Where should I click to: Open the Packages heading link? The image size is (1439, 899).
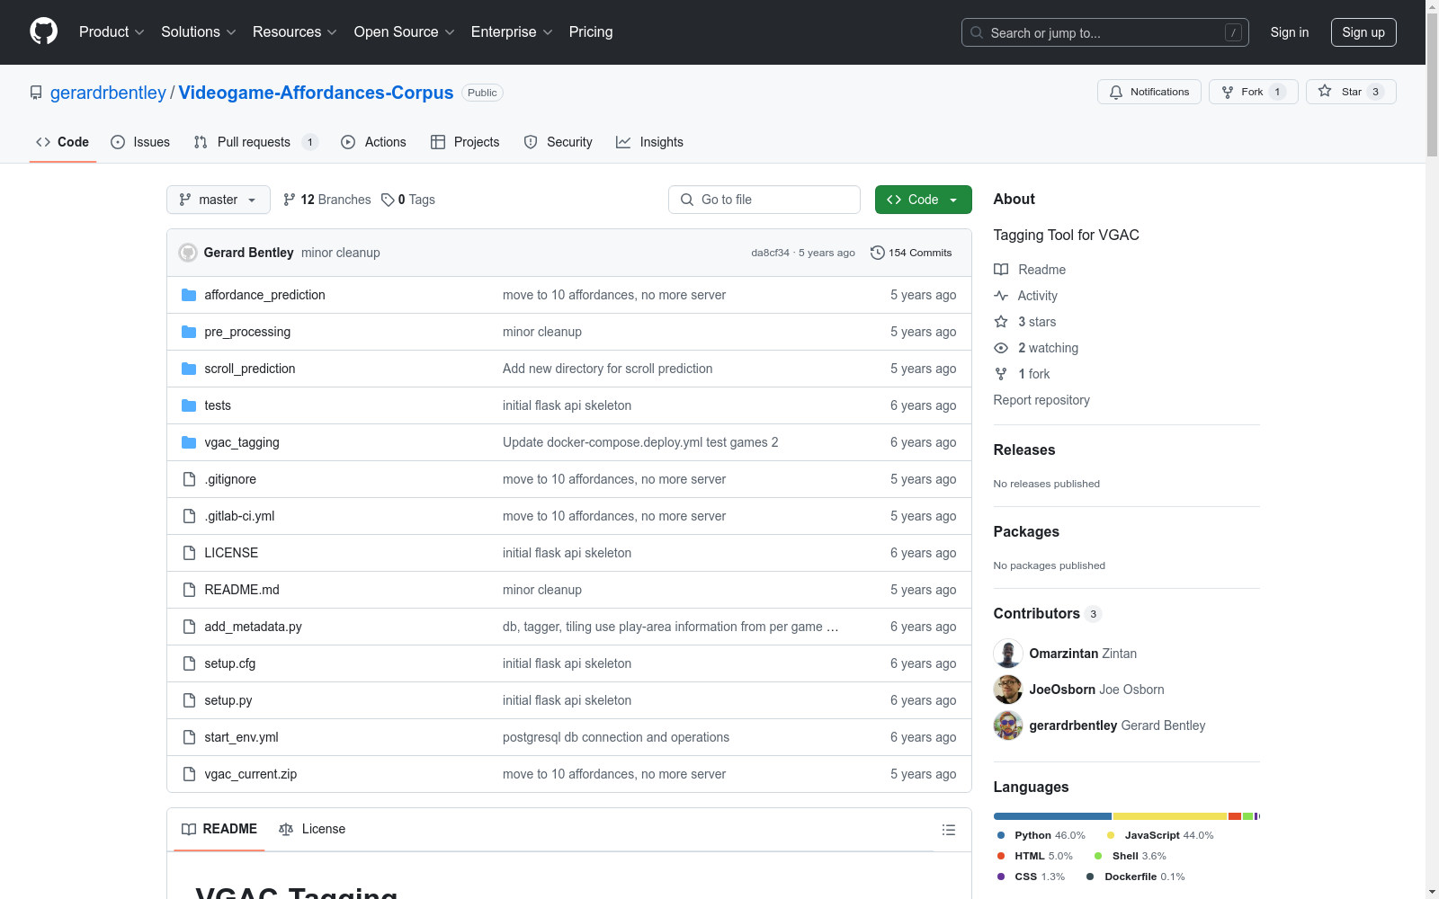(1026, 531)
